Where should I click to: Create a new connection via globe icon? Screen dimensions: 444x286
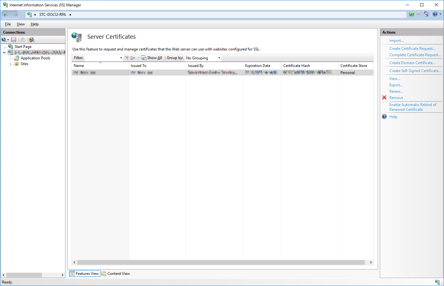point(3,39)
